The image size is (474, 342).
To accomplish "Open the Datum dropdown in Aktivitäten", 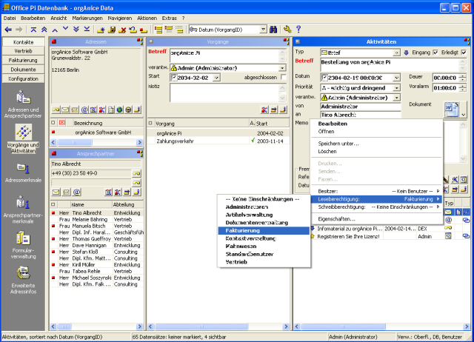I will click(397, 78).
